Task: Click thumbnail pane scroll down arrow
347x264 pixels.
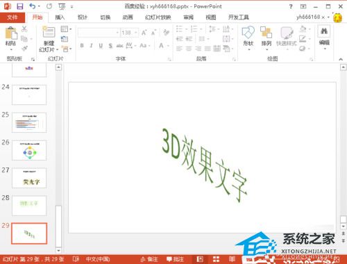Action: tap(58, 250)
